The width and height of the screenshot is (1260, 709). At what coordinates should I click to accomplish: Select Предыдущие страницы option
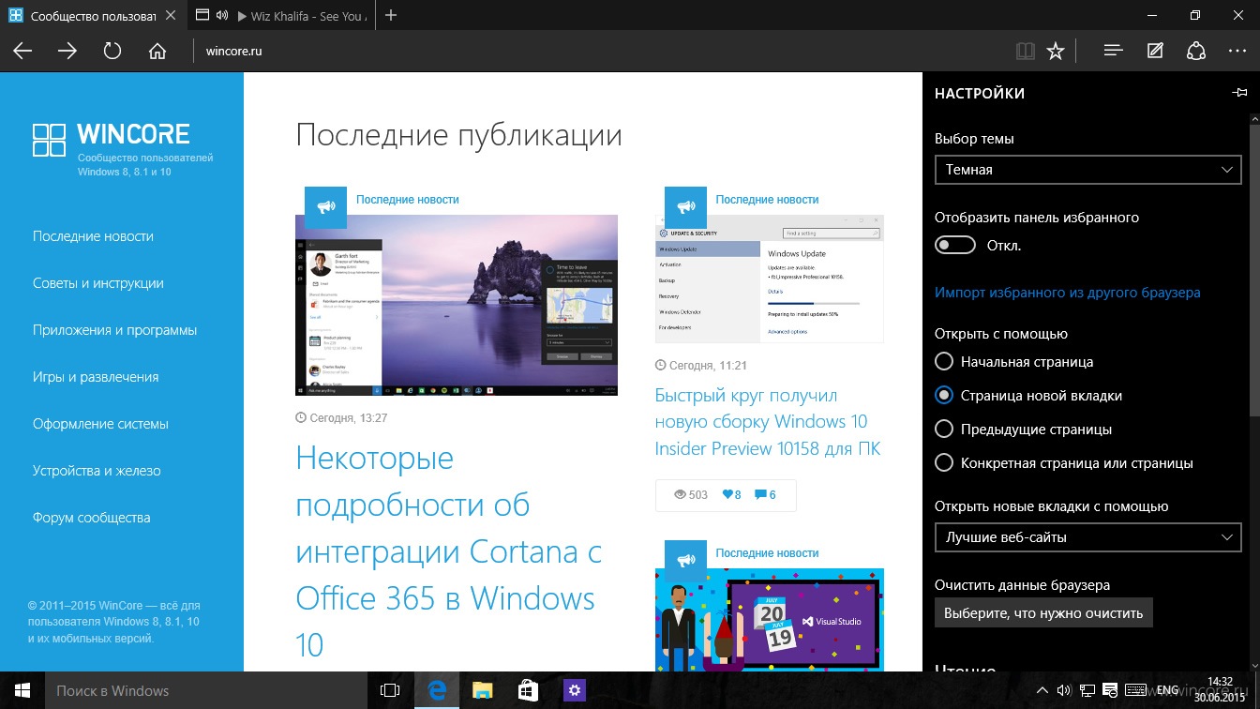(x=945, y=430)
